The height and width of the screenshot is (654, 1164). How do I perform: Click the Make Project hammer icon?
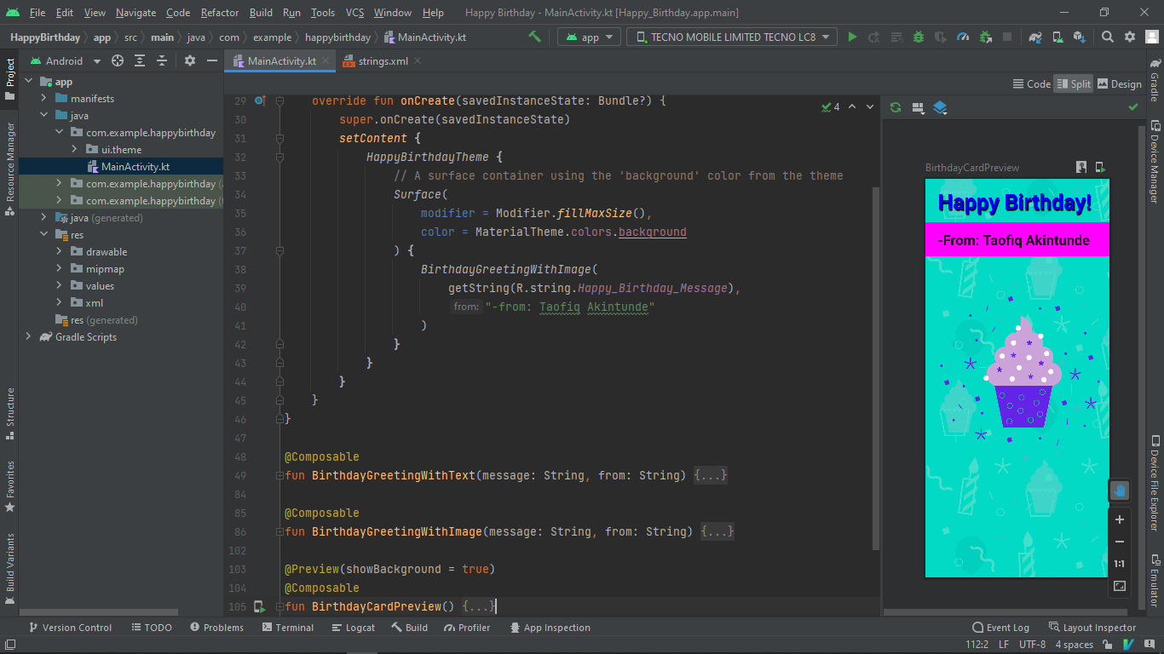534,37
